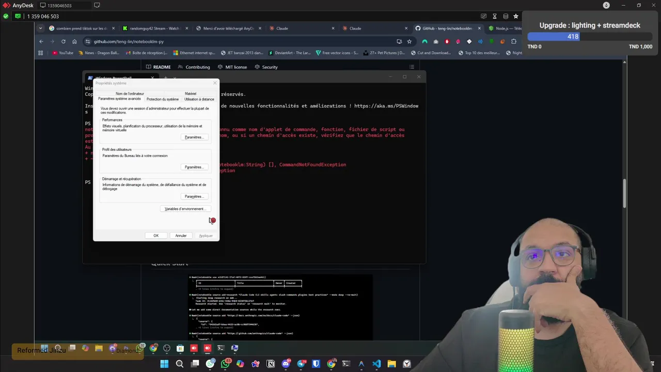The width and height of the screenshot is (661, 372).
Task: Open the AnyDesk new session monitor icon
Action: tap(97, 5)
